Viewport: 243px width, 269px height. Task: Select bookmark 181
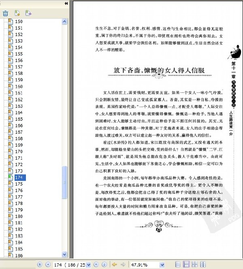click(19, 223)
